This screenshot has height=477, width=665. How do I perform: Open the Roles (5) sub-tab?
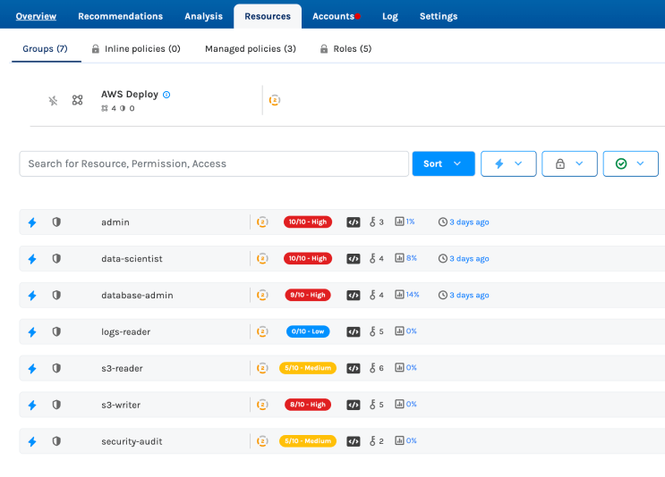point(345,48)
